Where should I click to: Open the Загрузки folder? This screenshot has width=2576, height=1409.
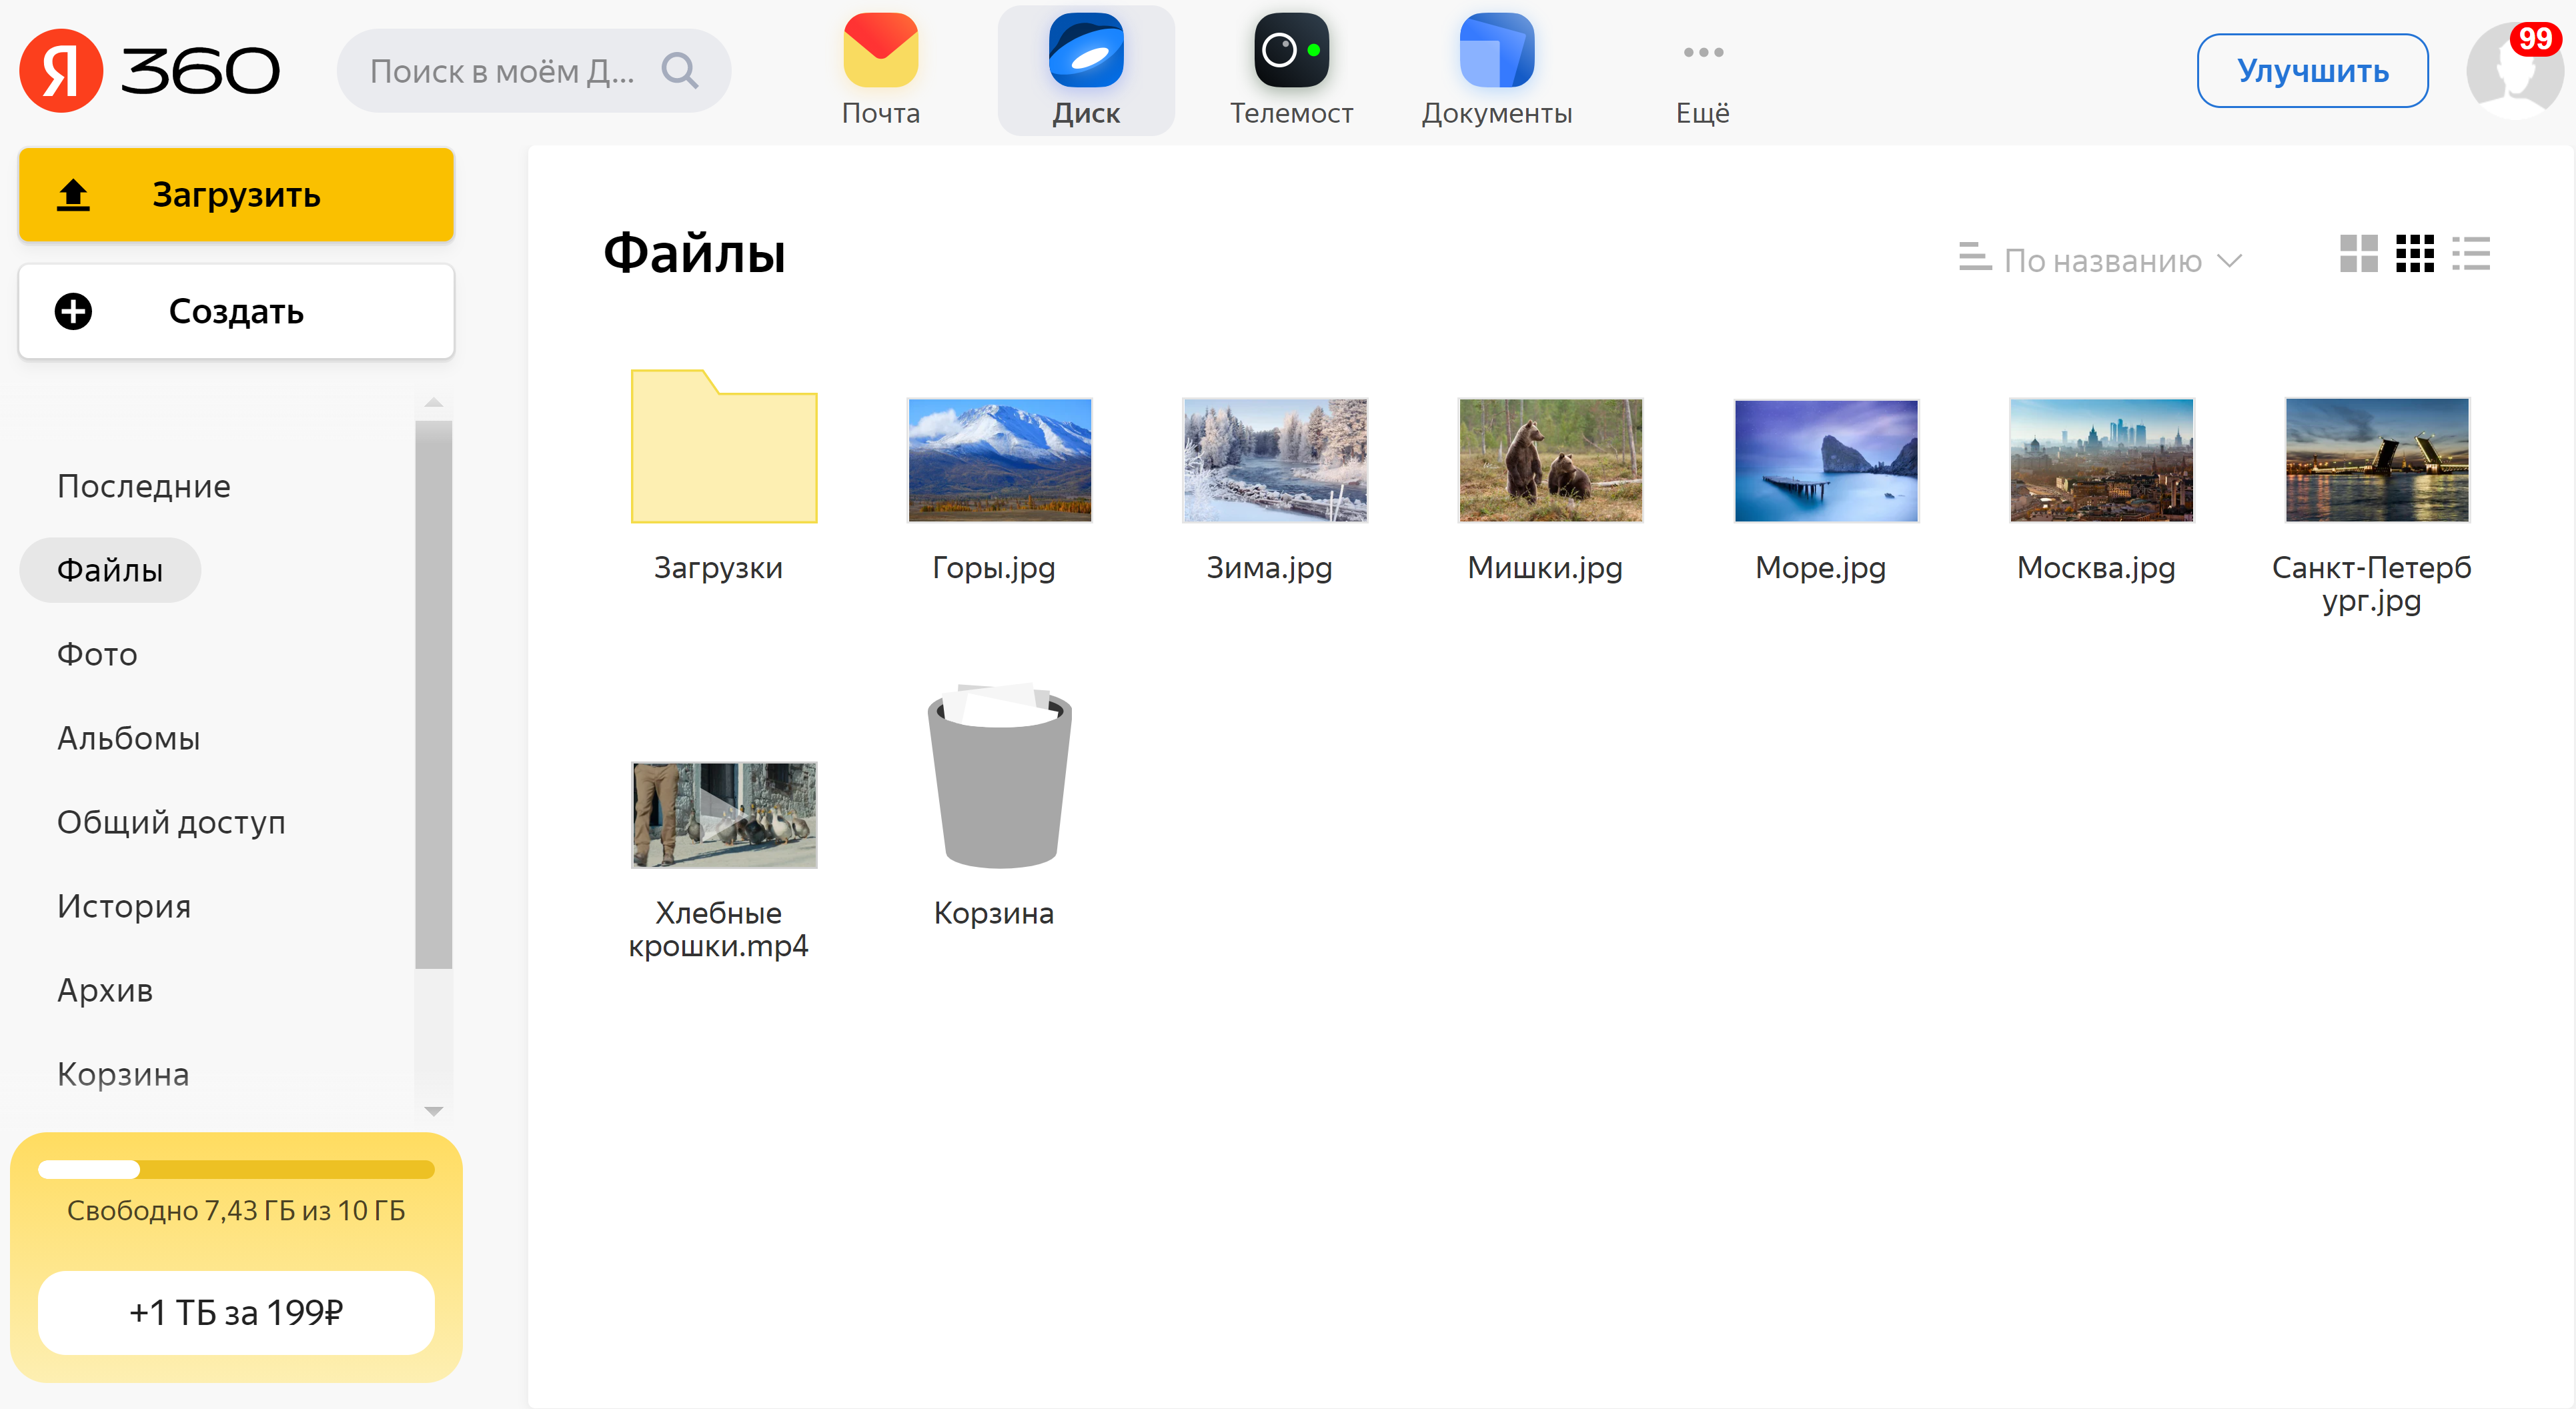[x=724, y=446]
